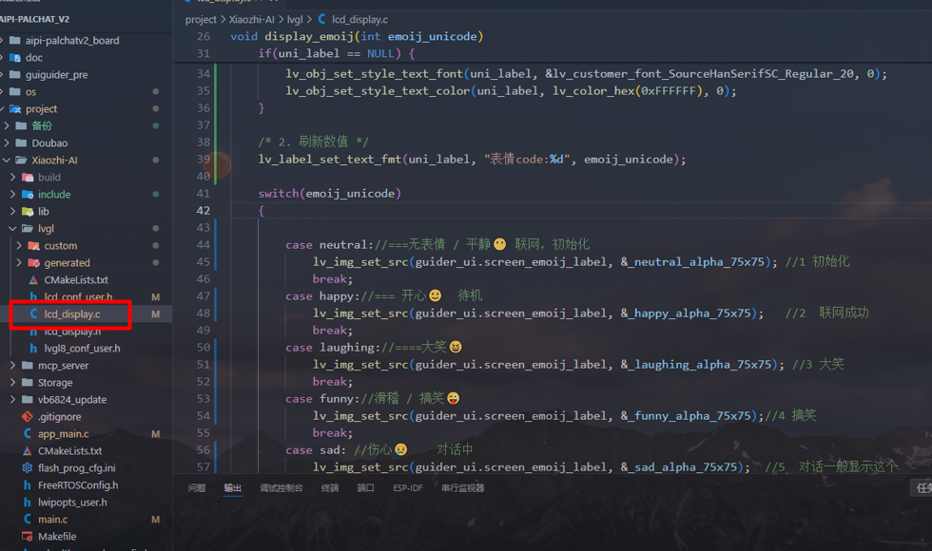932x551 pixels.
Task: Click the Makefile file icon
Action: (x=28, y=537)
